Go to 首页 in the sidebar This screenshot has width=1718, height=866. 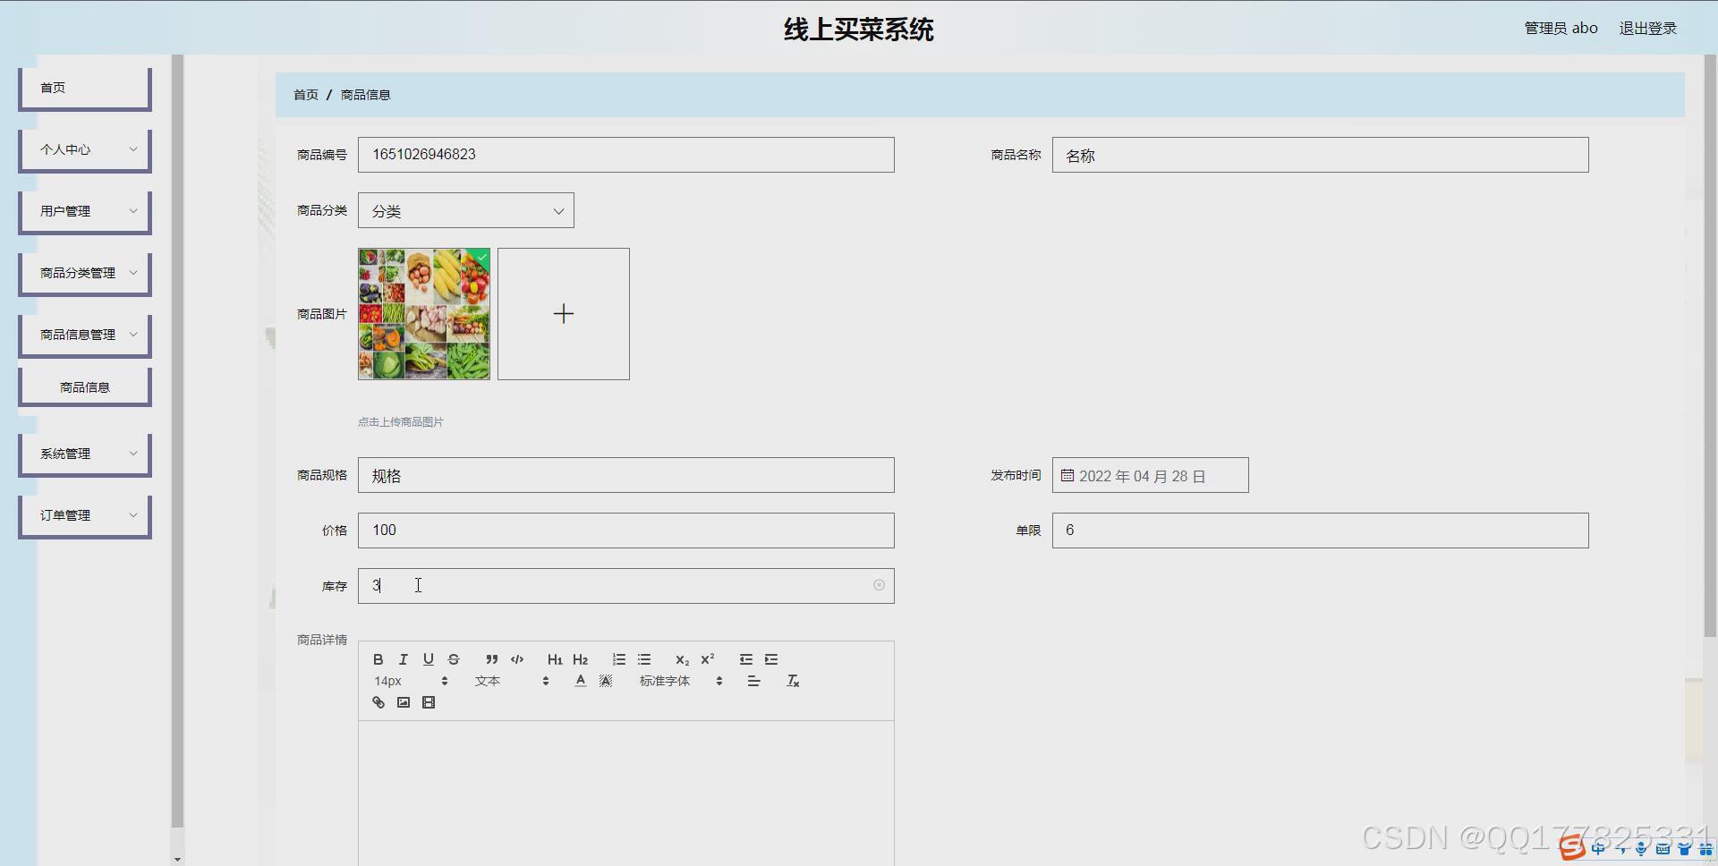(85, 89)
